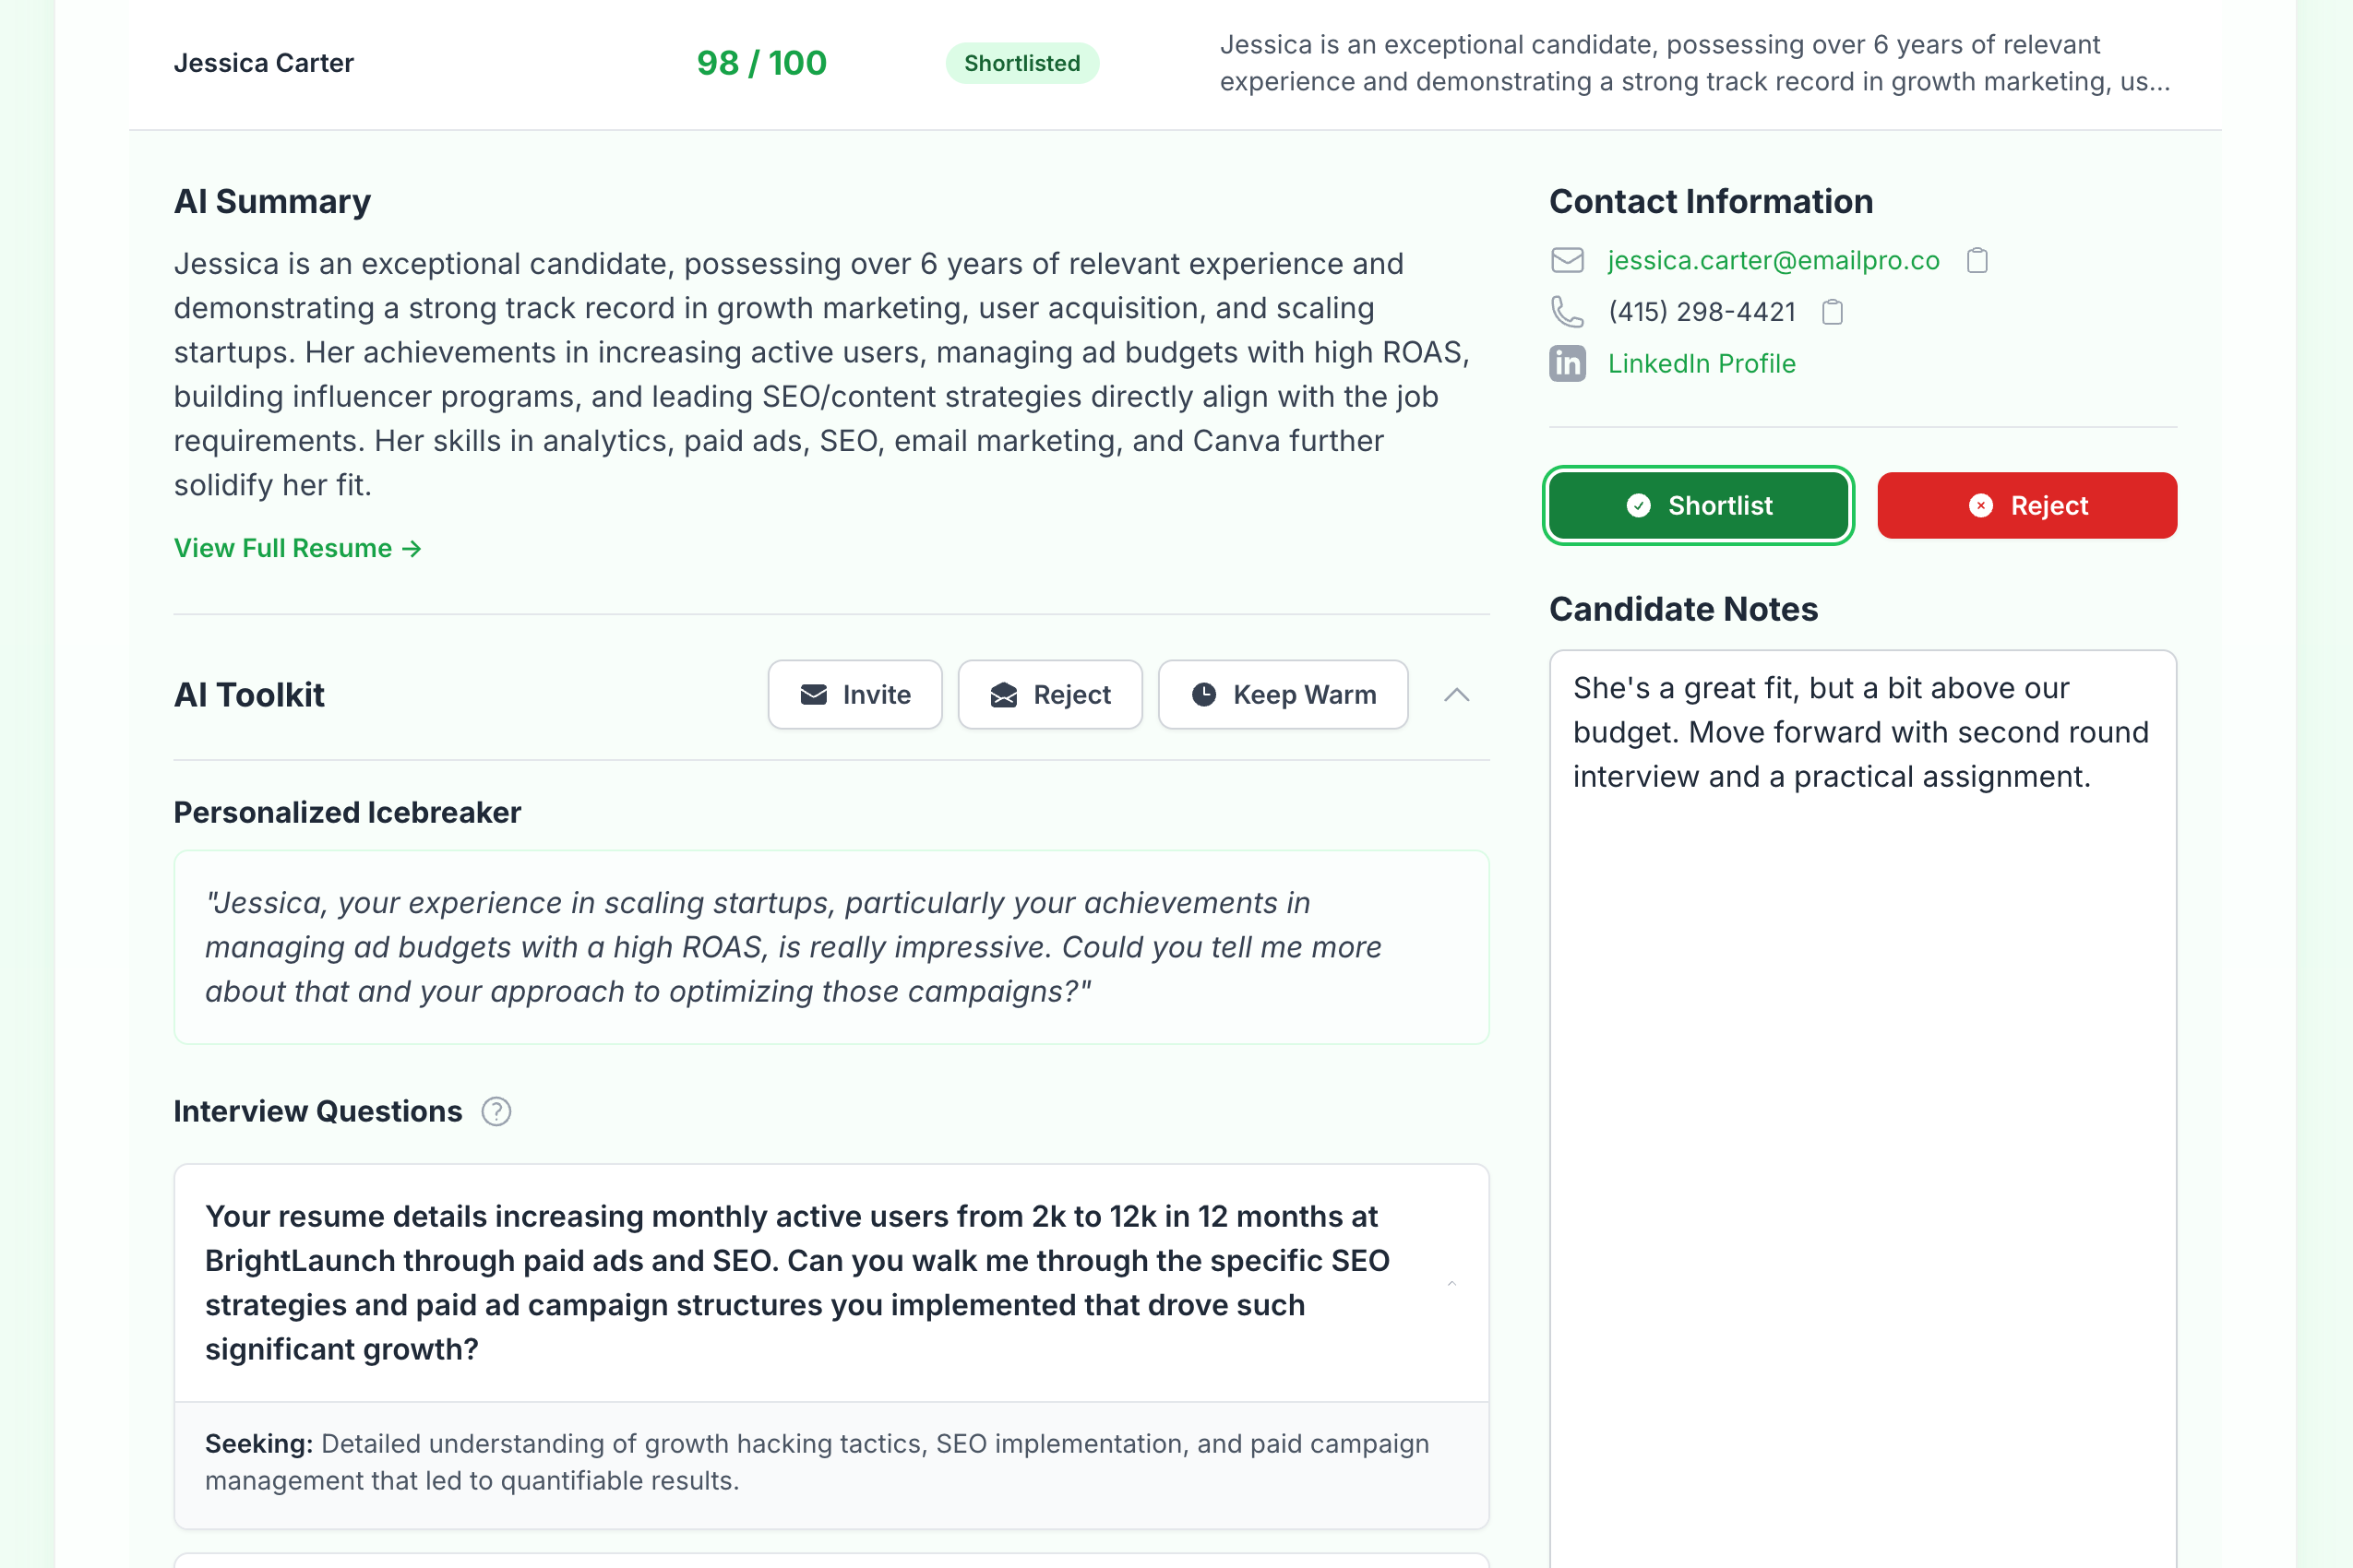Image resolution: width=2353 pixels, height=1568 pixels.
Task: Click the Personalized Icebreaker quote box
Action: pos(830,947)
